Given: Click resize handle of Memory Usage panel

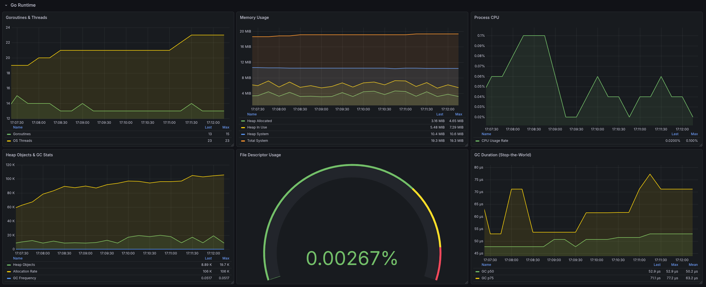Looking at the screenshot, I should pos(466,145).
